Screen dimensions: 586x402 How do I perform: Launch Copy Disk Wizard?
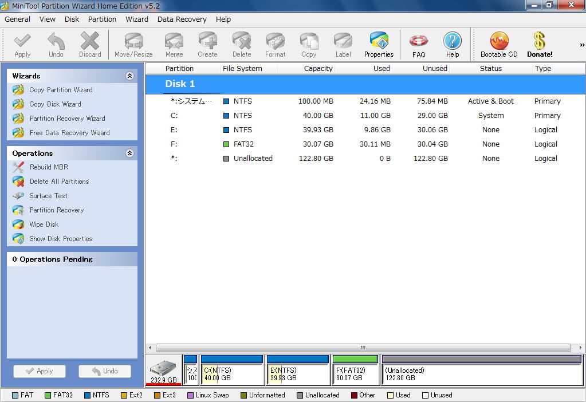click(55, 104)
